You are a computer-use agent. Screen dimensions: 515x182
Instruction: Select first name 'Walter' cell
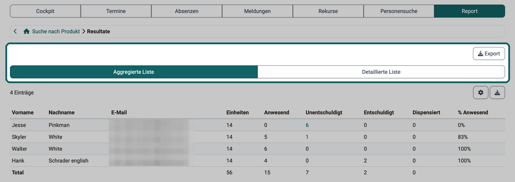tap(19, 149)
